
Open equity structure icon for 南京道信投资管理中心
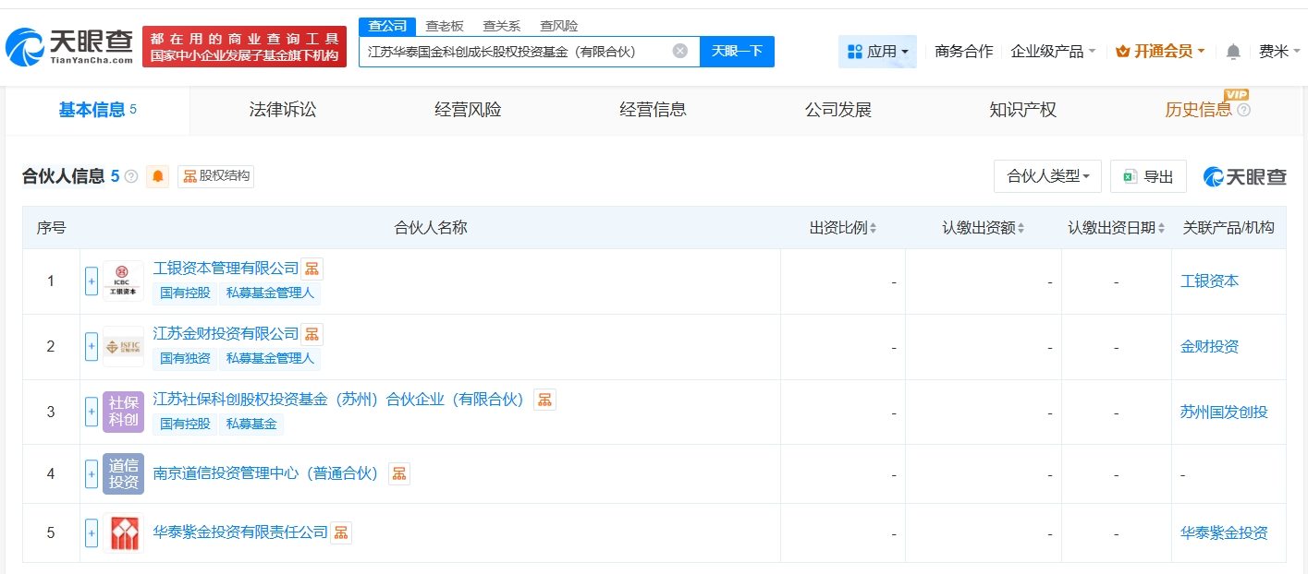point(399,473)
